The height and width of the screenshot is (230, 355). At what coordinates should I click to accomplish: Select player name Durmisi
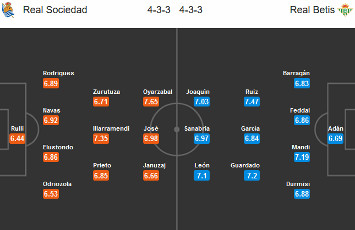coord(298,184)
